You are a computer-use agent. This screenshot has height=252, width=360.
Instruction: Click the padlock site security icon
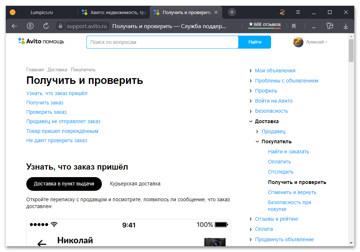point(60,26)
